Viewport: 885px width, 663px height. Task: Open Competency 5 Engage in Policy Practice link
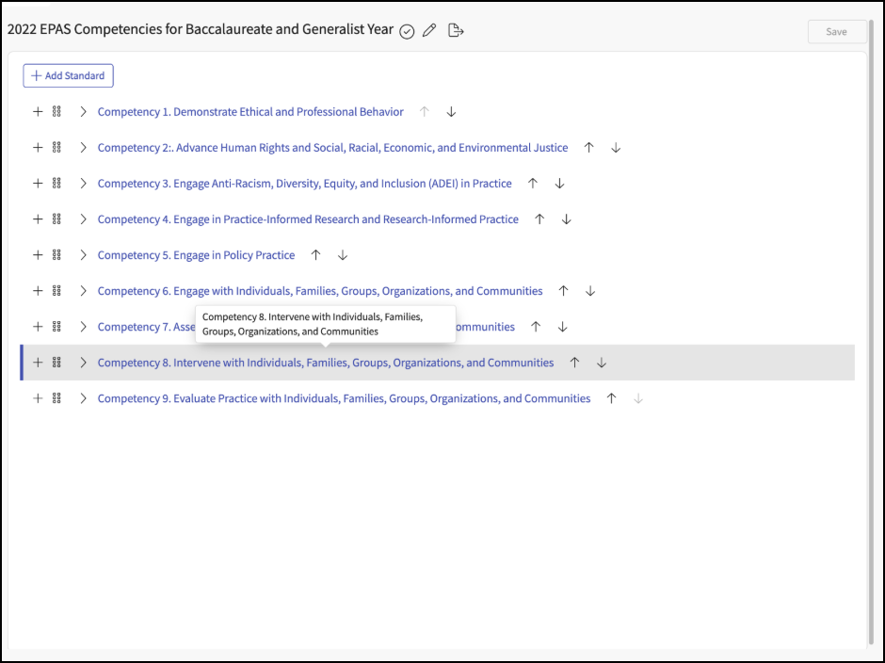(x=196, y=255)
